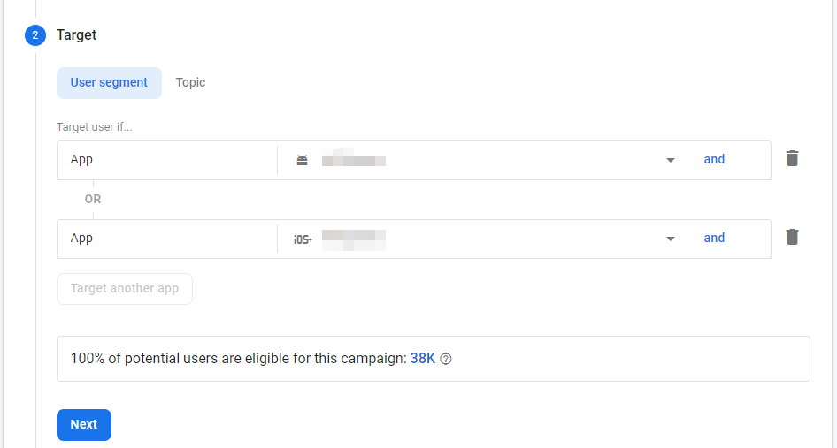837x448 pixels.
Task: Expand the iOS app dropdown arrow
Action: pos(671,239)
